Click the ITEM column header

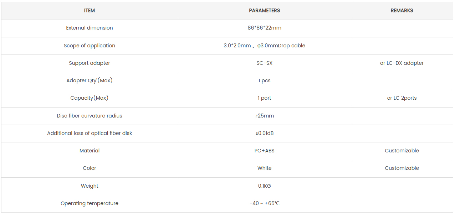(90, 11)
